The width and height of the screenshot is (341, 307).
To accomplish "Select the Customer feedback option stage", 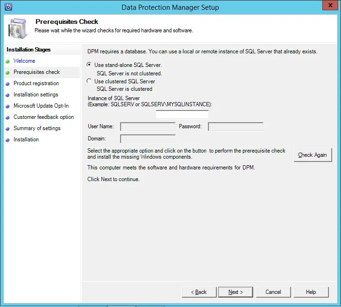I will click(x=43, y=117).
